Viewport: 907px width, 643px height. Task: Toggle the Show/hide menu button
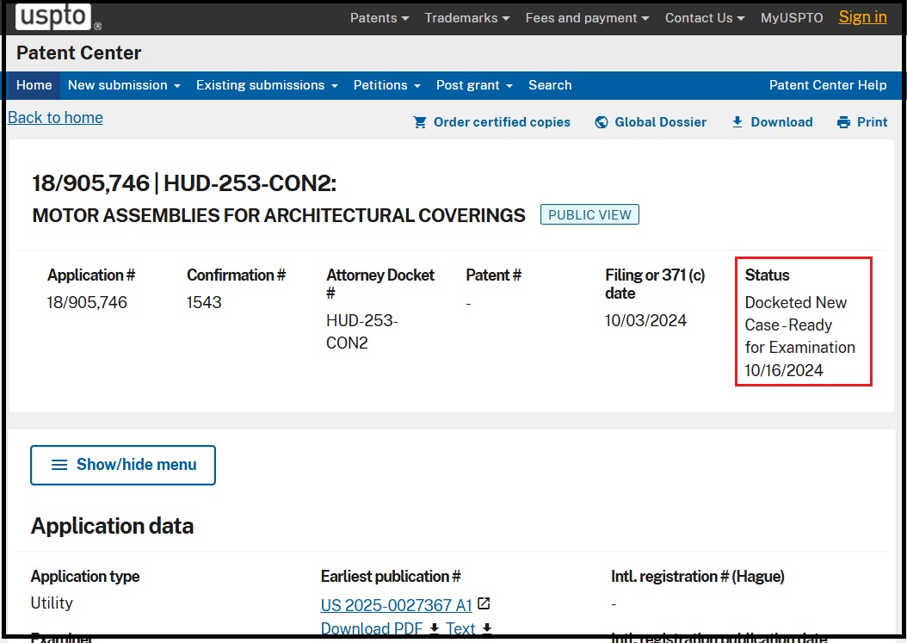(x=123, y=465)
